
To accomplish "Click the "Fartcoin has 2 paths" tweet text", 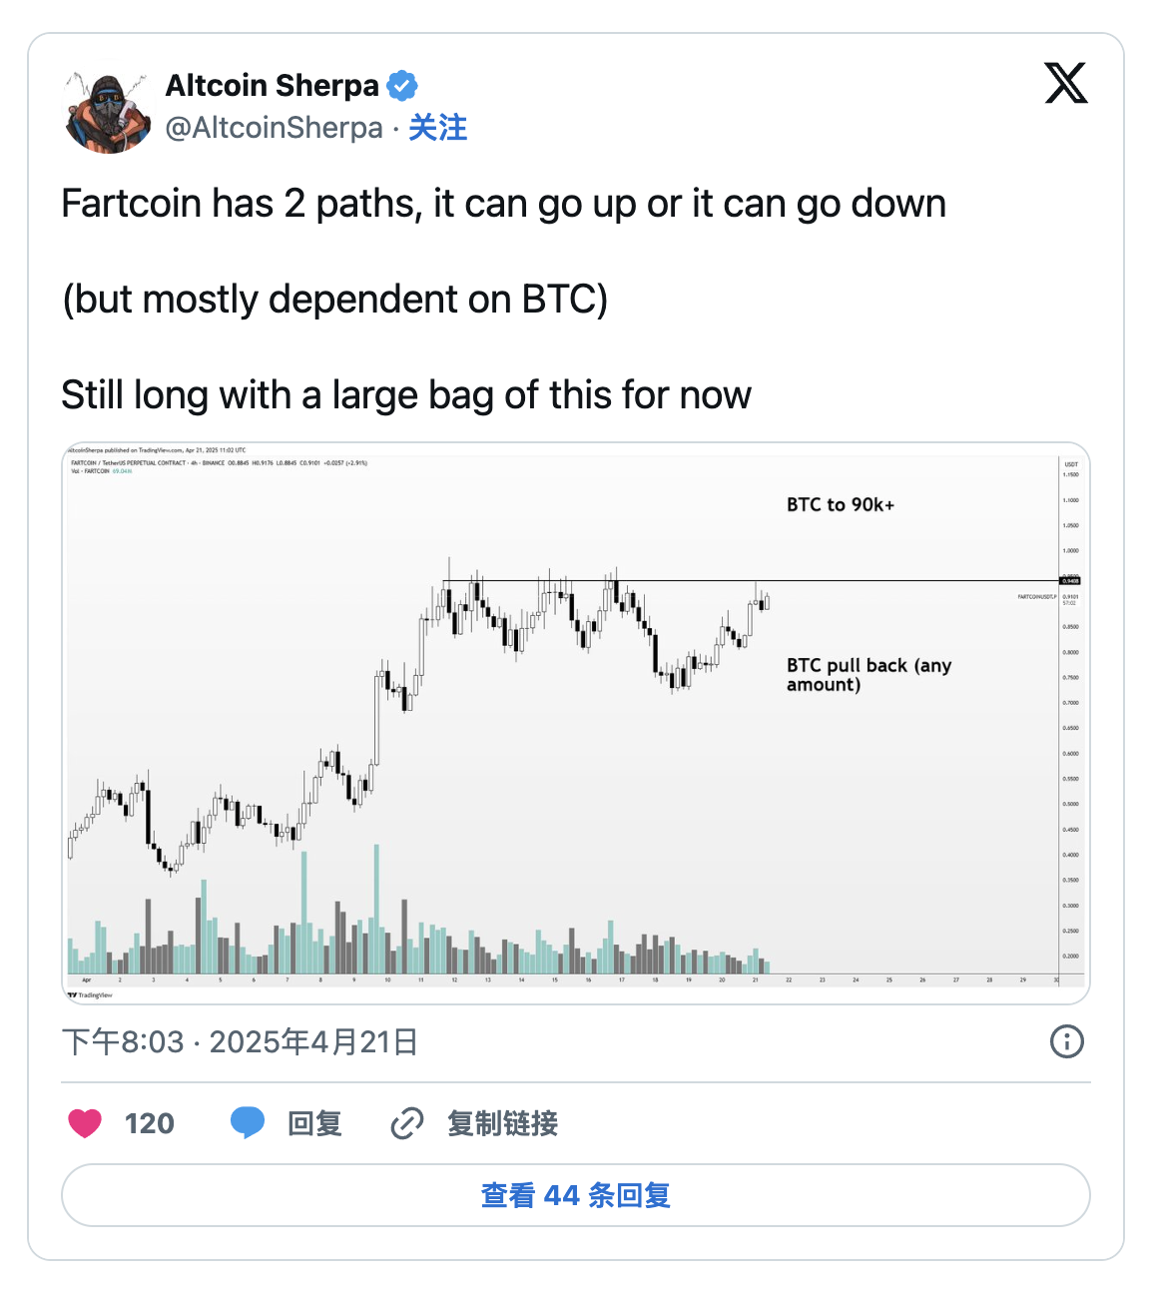I will (x=503, y=204).
